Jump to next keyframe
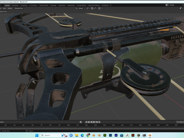Image resolution: width=184 pixels, height=138 pixels. [97, 122]
